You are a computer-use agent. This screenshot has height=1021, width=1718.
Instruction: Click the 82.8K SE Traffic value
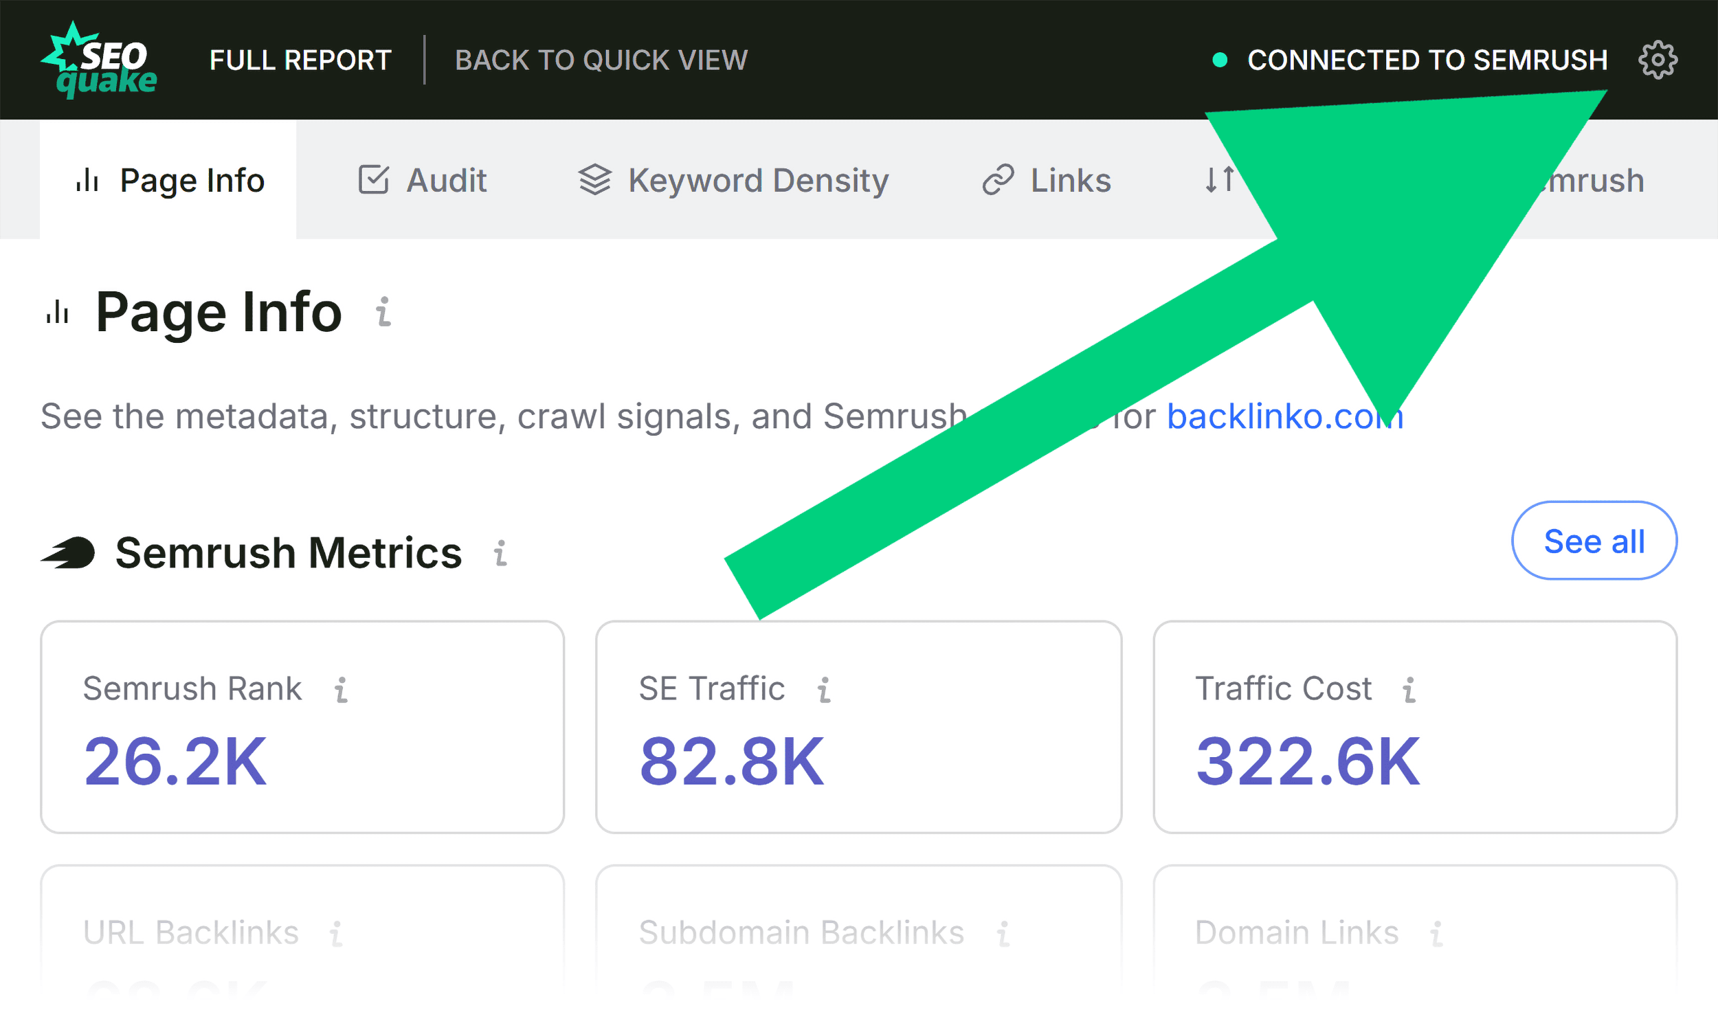click(x=731, y=761)
